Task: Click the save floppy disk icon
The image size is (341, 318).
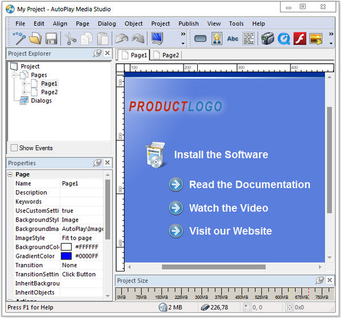Action: click(51, 39)
